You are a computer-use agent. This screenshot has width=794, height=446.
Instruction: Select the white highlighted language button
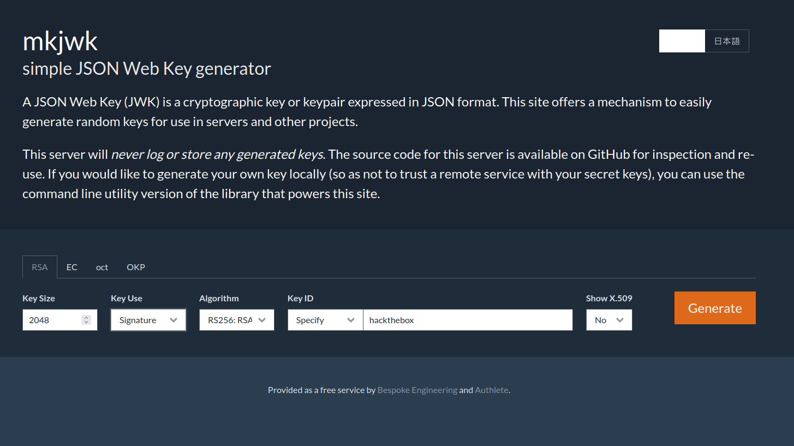[682, 41]
